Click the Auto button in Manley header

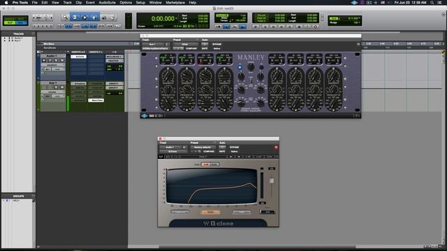click(205, 45)
